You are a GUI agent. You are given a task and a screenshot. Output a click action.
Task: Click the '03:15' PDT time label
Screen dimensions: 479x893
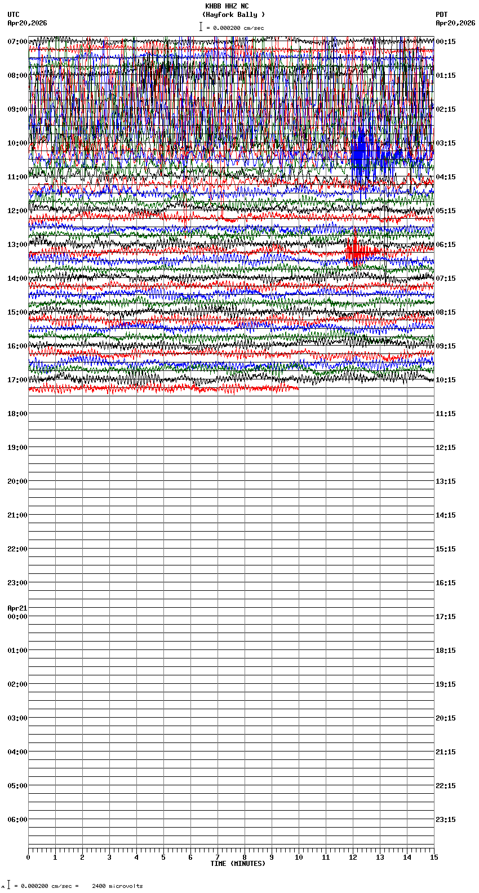[x=446, y=143]
